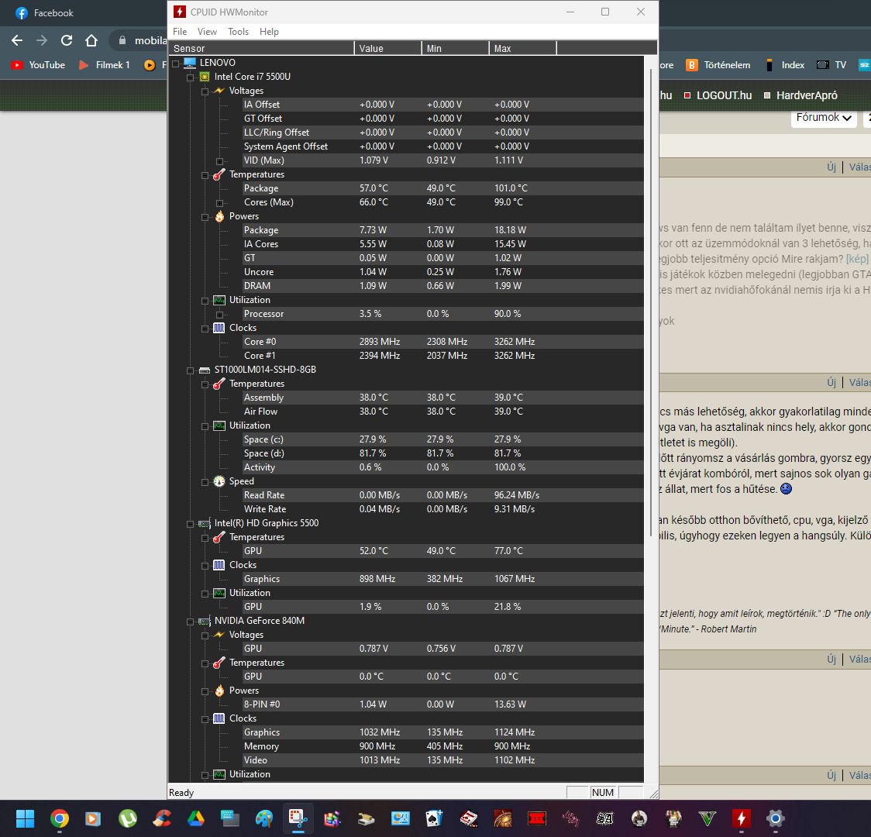Open the Történelem bookmark
Viewport: 871px width, 837px height.
point(718,65)
